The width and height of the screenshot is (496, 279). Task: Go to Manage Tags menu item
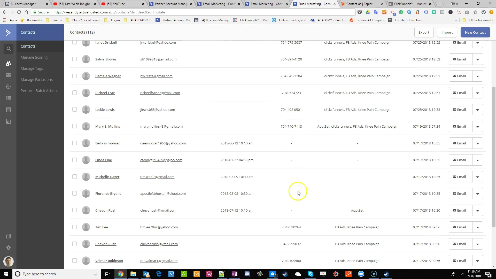pyautogui.click(x=32, y=68)
